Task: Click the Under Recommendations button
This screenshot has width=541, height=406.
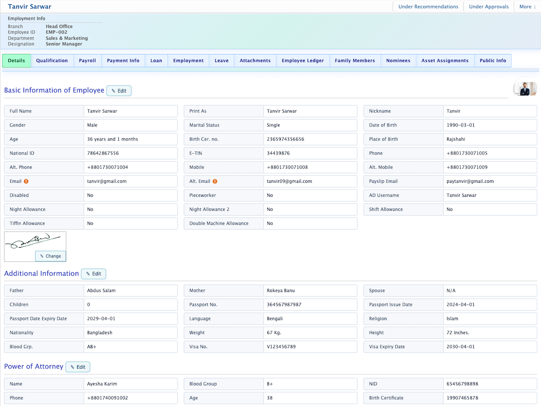Action: point(428,7)
